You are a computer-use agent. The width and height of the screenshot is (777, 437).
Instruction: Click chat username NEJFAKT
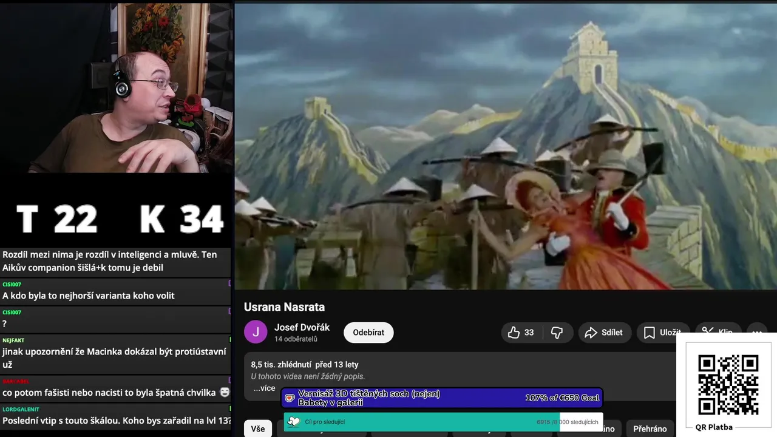13,340
